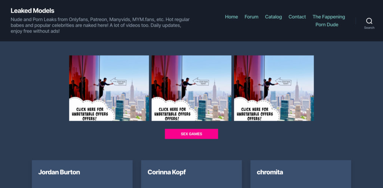Click the rightmost ad banner image
This screenshot has width=383, height=188.
point(274,88)
